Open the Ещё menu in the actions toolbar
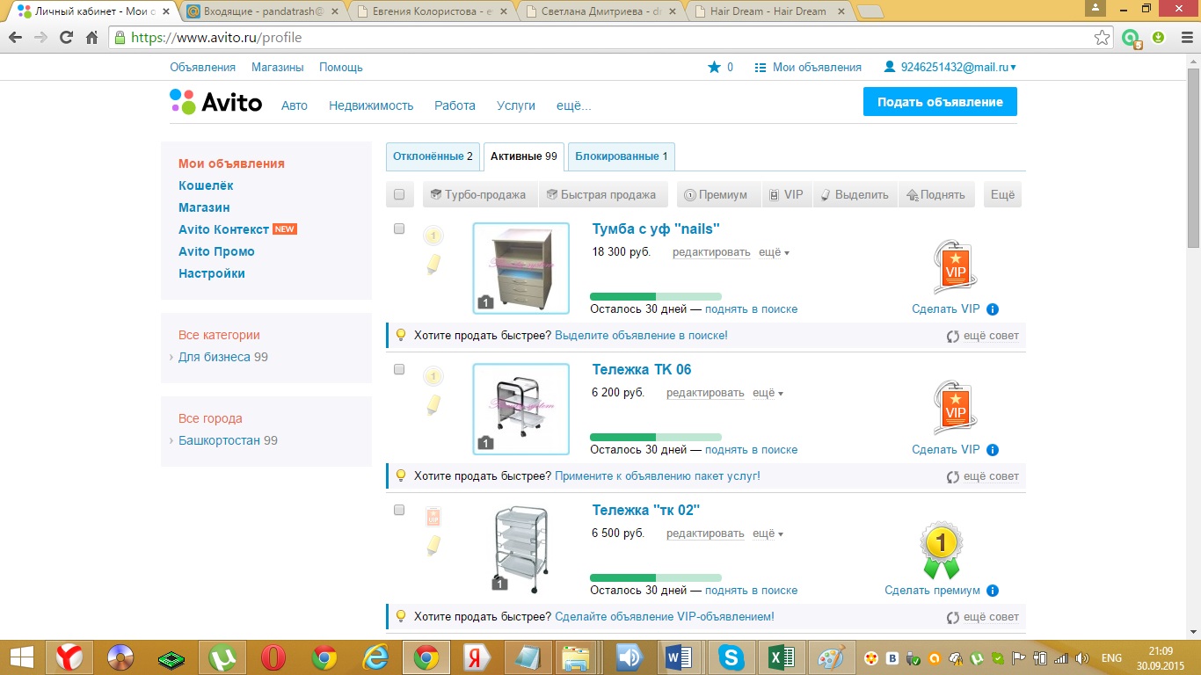1201x675 pixels. 1002,194
